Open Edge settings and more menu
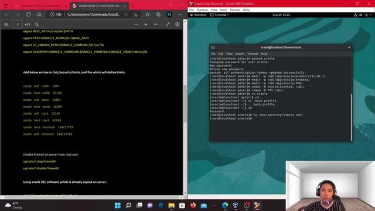Screen dimensions: 375x211 point(180,15)
